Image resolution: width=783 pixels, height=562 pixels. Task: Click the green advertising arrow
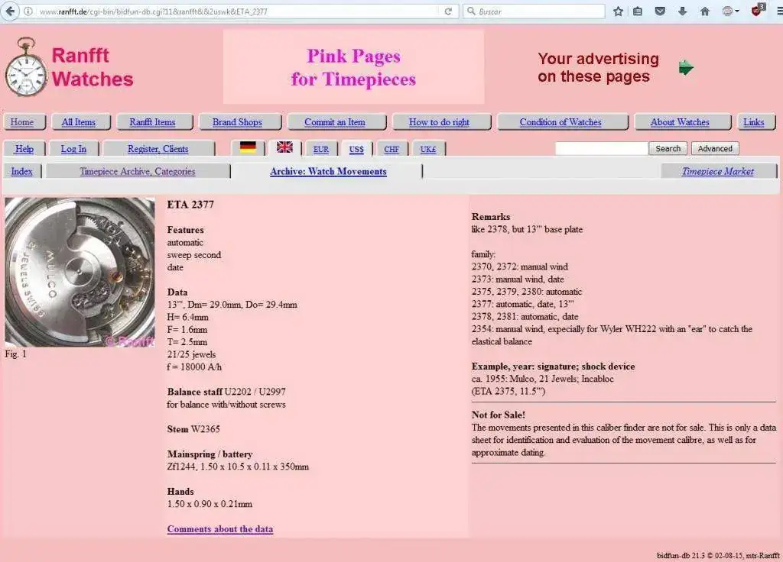[x=686, y=67]
